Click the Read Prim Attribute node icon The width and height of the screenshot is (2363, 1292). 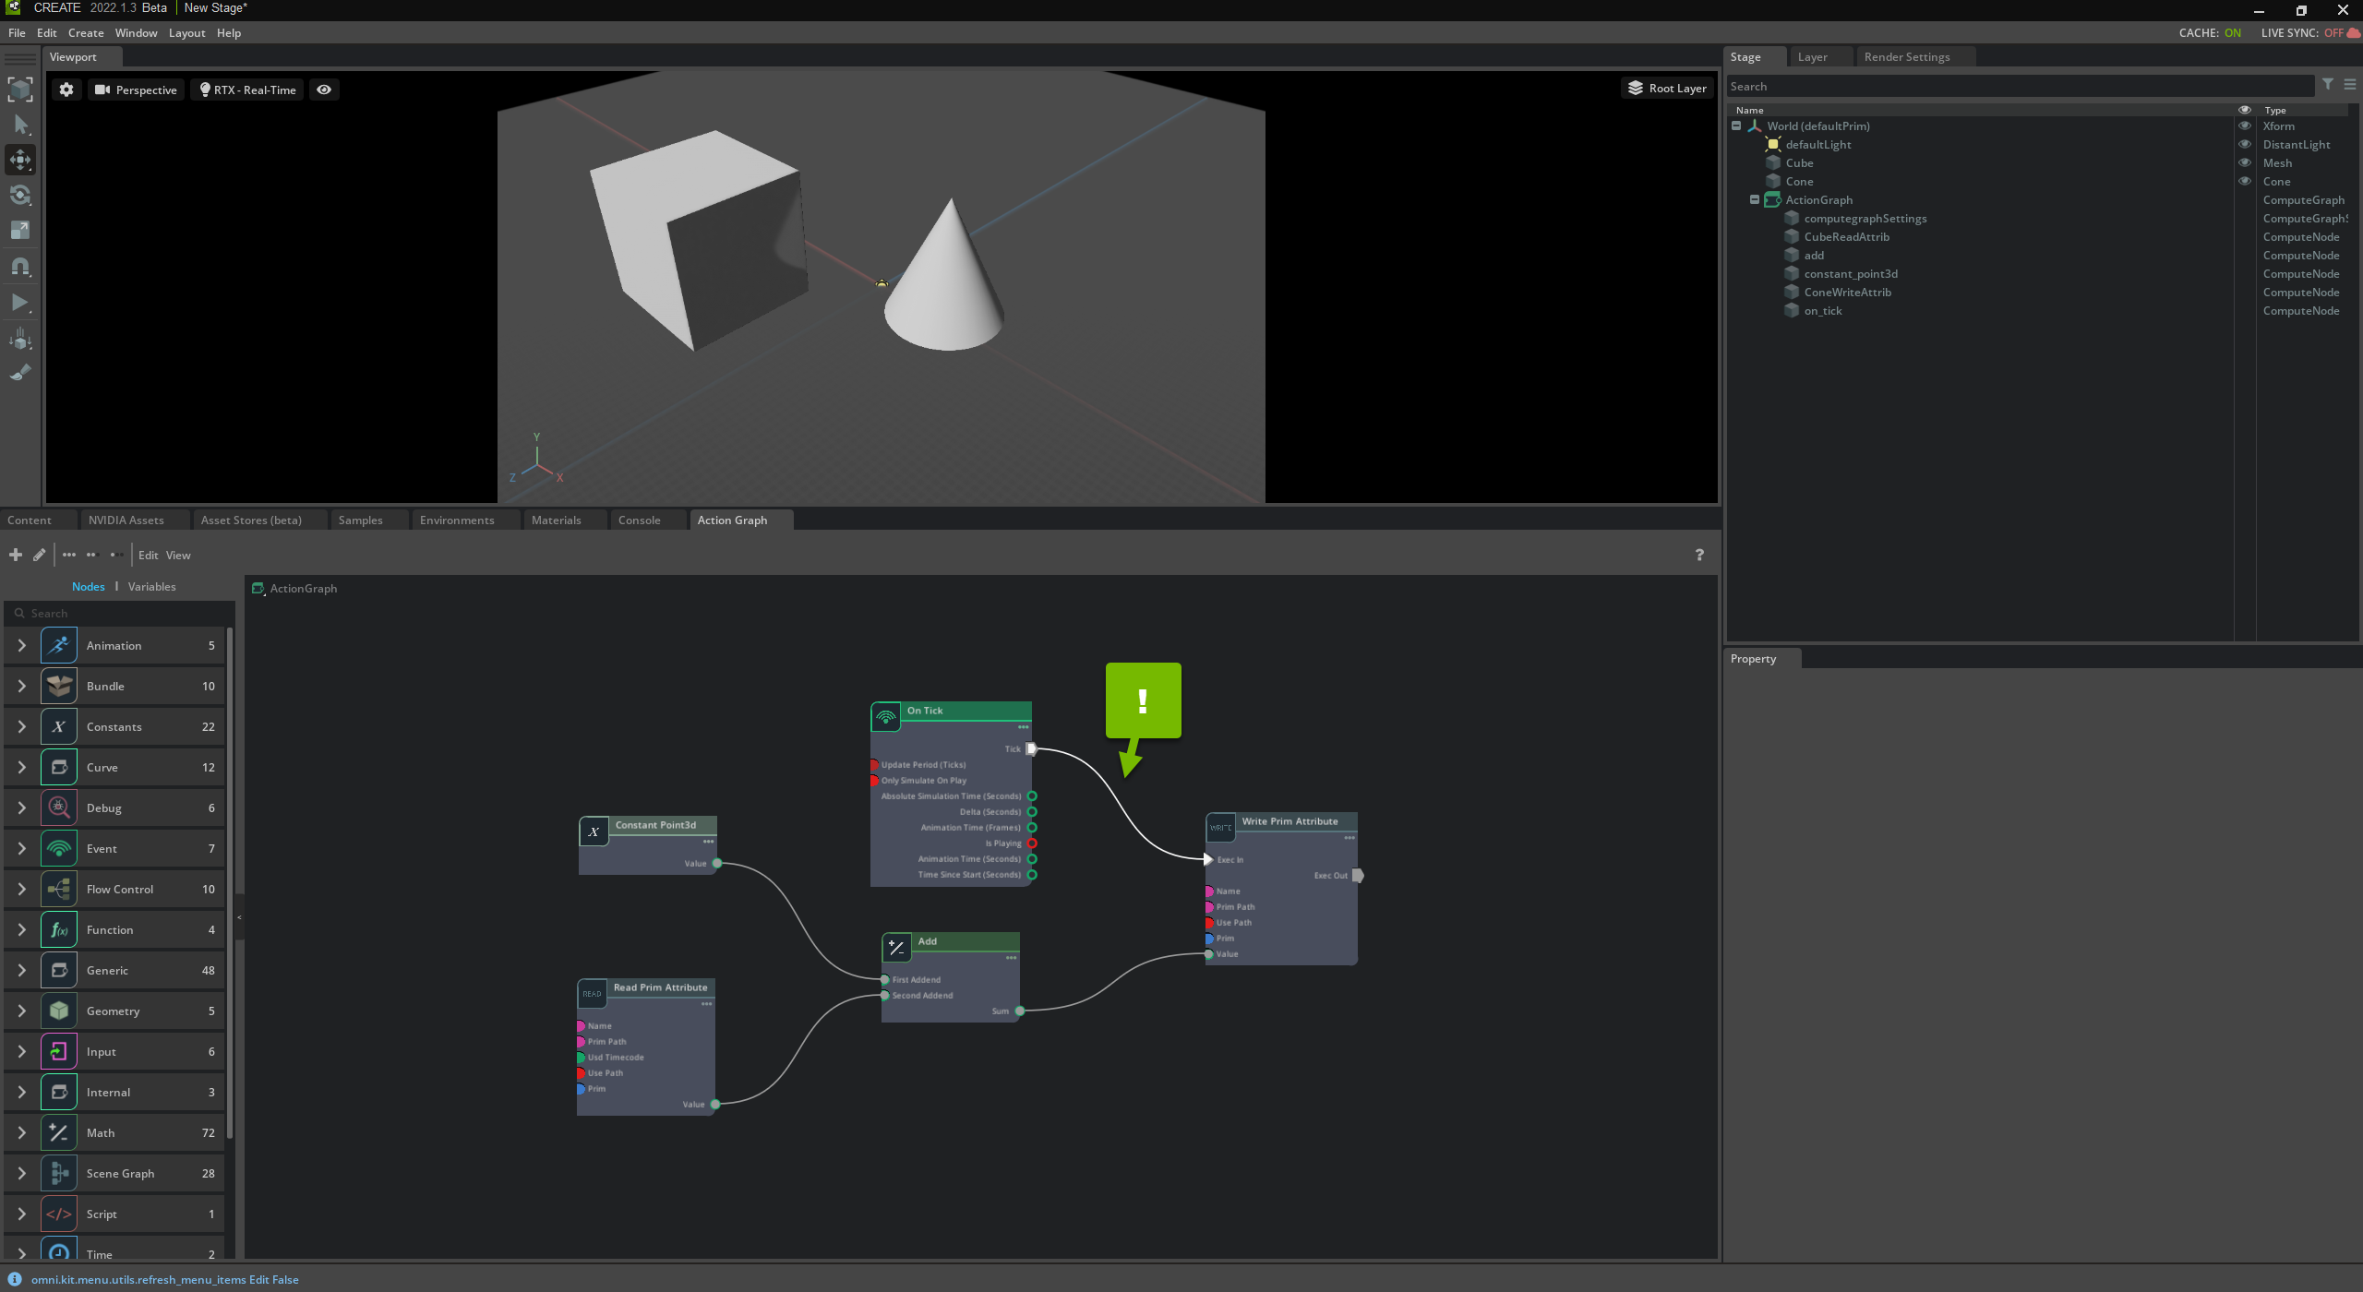coord(592,993)
